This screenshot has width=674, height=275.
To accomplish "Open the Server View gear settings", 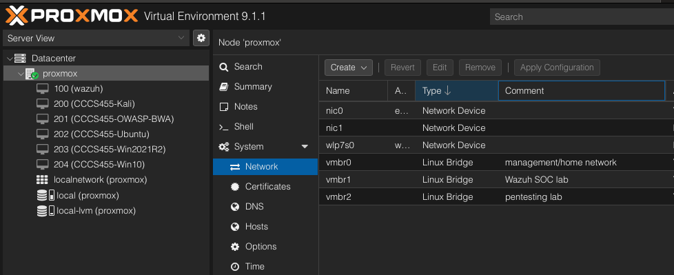I will click(x=201, y=38).
